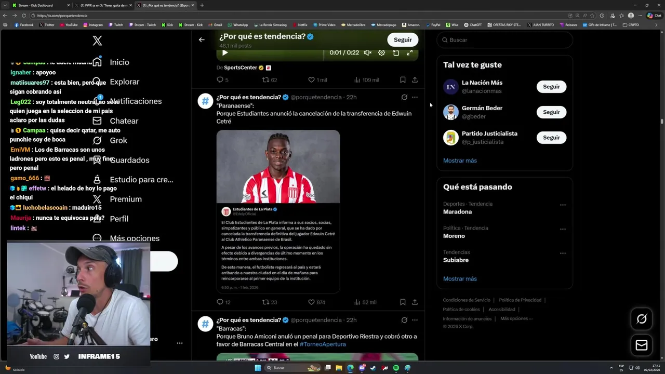The width and height of the screenshot is (665, 374).
Task: Open Spotify from the taskbar
Action: pos(396,368)
